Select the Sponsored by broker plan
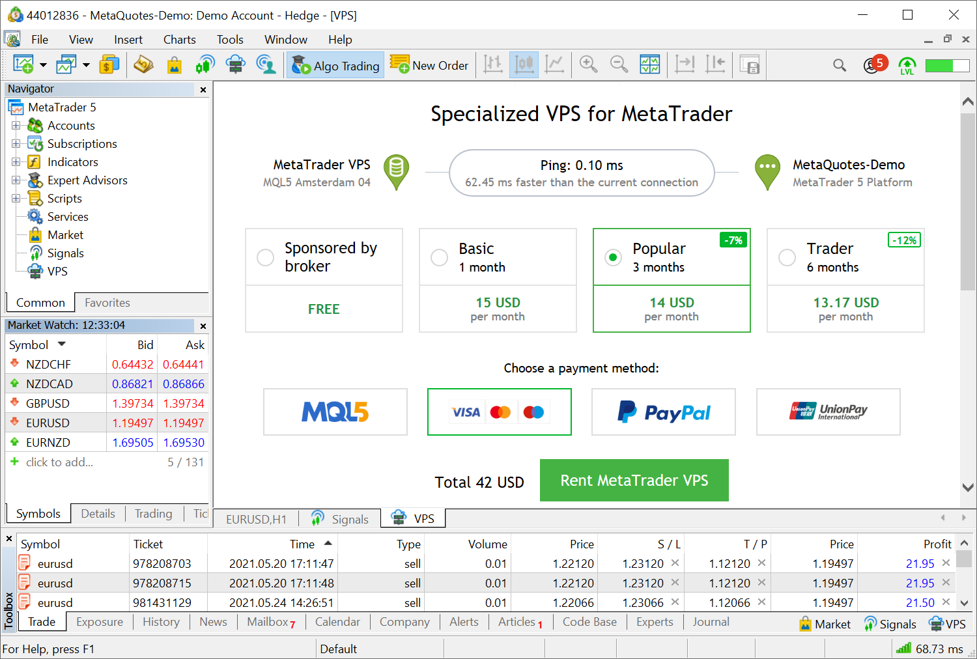This screenshot has width=977, height=659. click(x=266, y=258)
